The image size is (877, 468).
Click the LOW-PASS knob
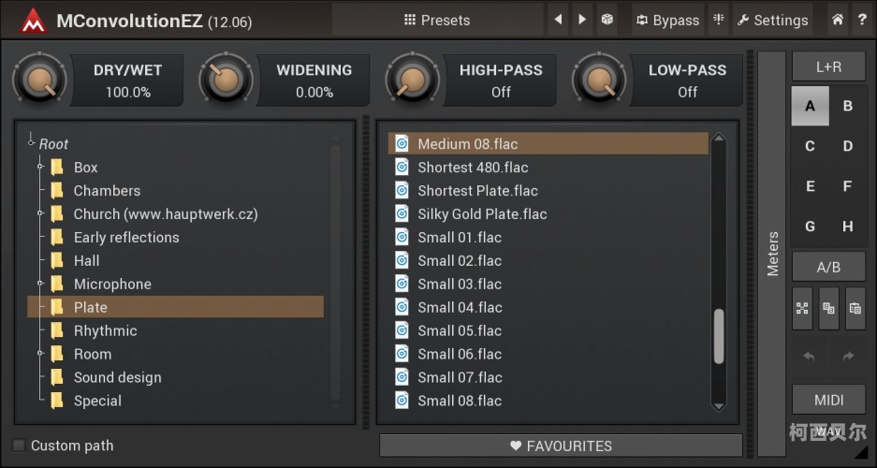[x=599, y=80]
